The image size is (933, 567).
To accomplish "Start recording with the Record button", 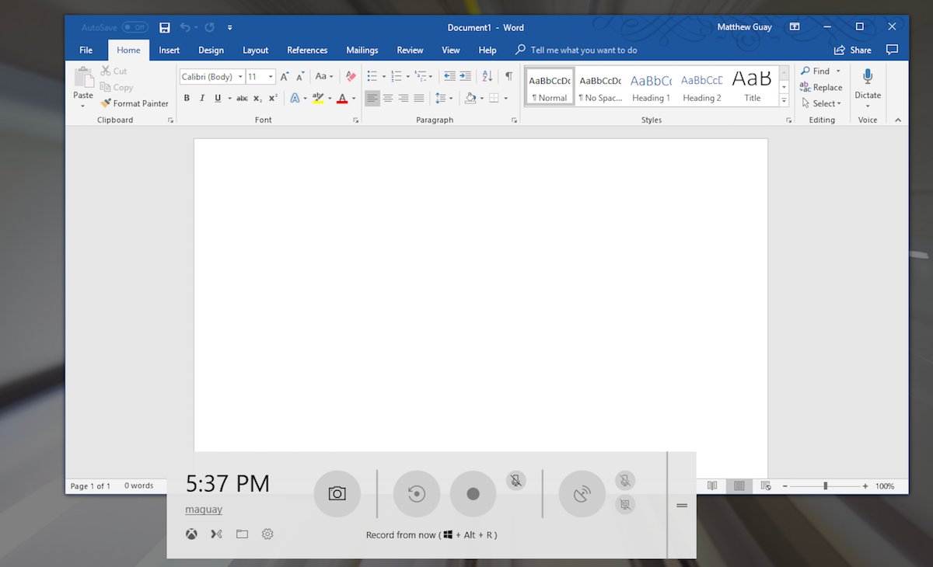I will 473,494.
